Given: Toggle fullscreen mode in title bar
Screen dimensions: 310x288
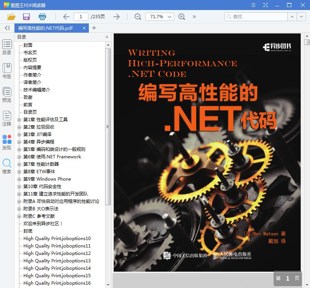Looking at the screenshot, I should click(265, 5).
